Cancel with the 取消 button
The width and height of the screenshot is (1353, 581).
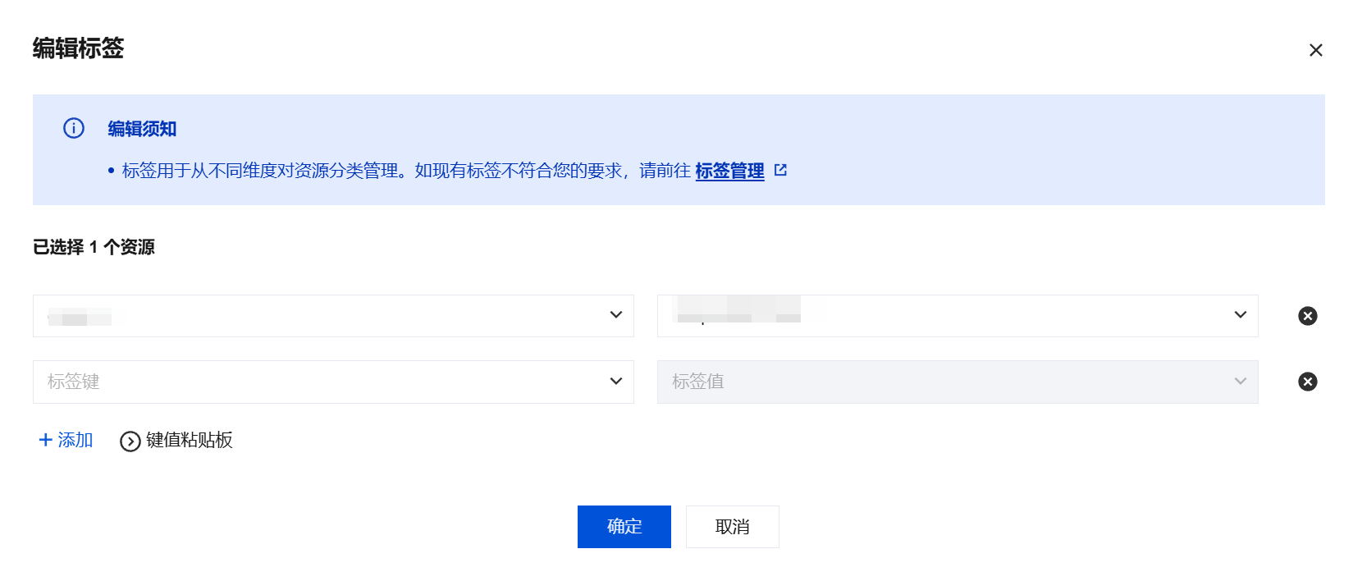[x=732, y=527]
